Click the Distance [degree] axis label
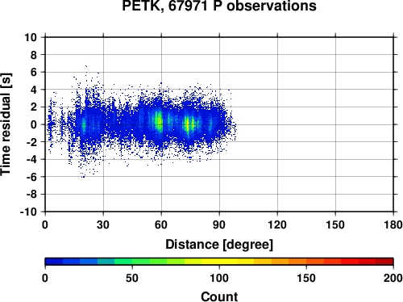 [x=219, y=245]
